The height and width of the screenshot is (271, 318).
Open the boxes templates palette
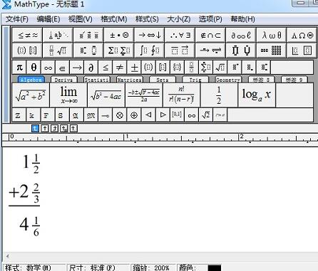tap(302, 51)
